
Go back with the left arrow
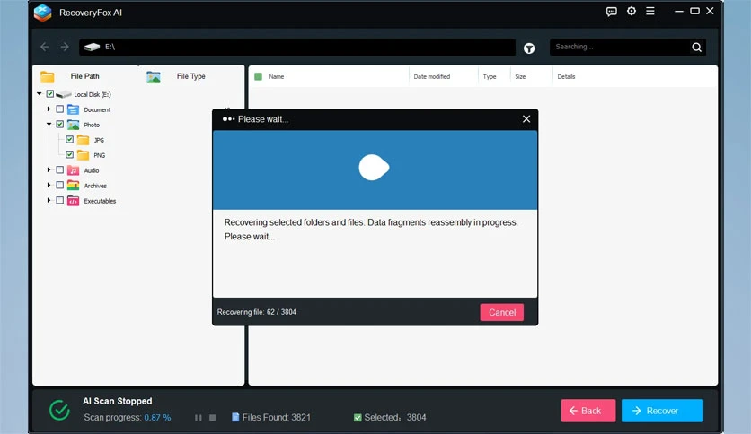tap(45, 47)
